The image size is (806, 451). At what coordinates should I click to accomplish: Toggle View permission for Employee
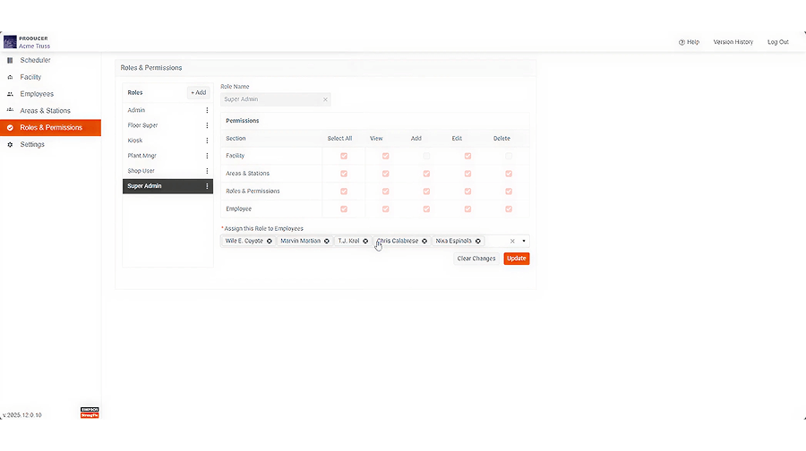tap(385, 209)
